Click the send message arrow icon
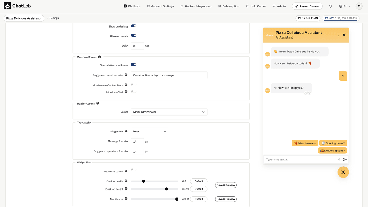Viewport: 368px width, 207px height. coord(345,159)
